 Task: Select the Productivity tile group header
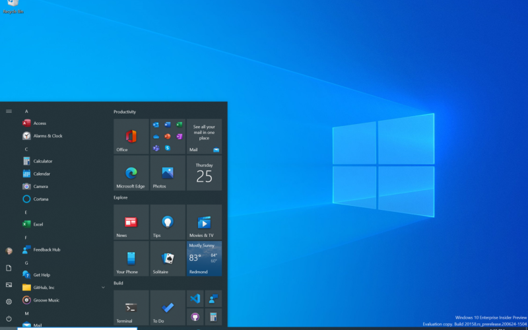click(125, 112)
